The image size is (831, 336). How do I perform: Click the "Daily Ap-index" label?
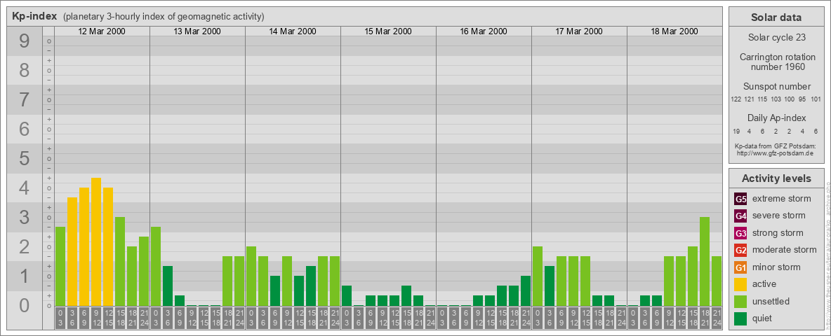click(x=776, y=118)
